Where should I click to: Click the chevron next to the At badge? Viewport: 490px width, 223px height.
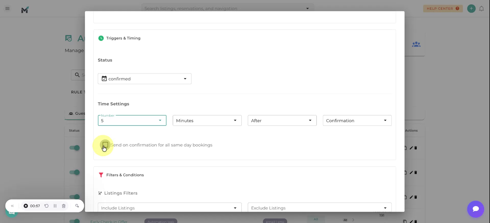tap(353, 220)
